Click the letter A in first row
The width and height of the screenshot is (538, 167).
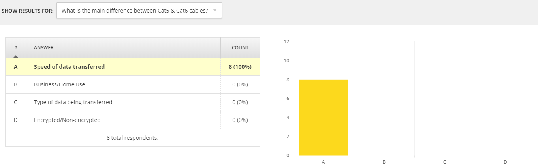click(15, 67)
